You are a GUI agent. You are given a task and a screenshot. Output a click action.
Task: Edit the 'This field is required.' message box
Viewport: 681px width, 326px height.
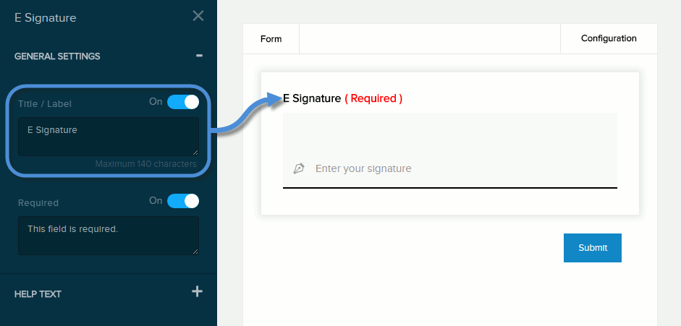click(x=109, y=235)
